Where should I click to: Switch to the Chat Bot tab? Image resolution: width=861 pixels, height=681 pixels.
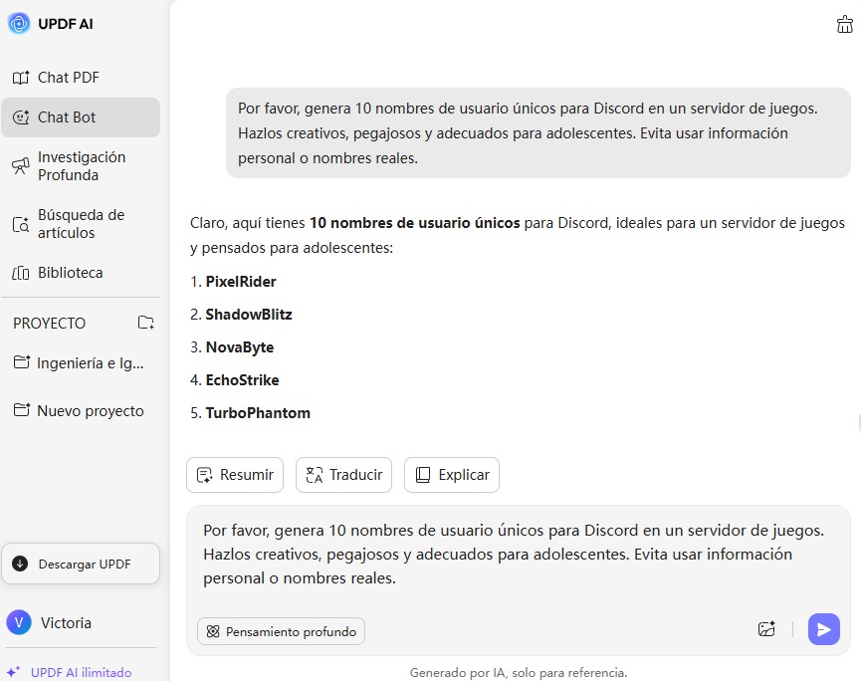pos(67,117)
